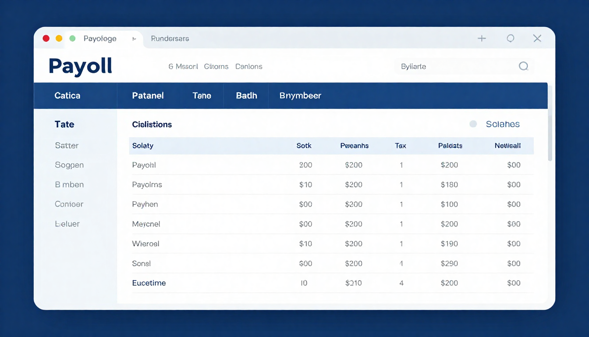Click inside the Byliarte search field
This screenshot has width=589, height=337.
[x=456, y=67]
